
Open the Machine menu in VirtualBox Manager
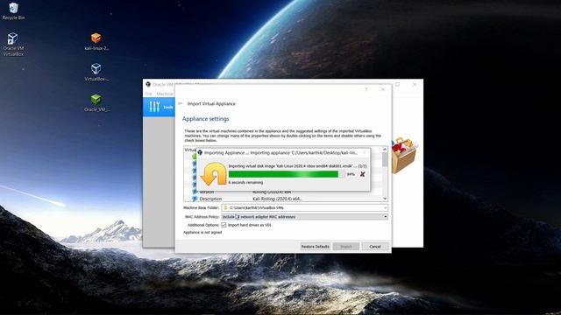point(165,94)
